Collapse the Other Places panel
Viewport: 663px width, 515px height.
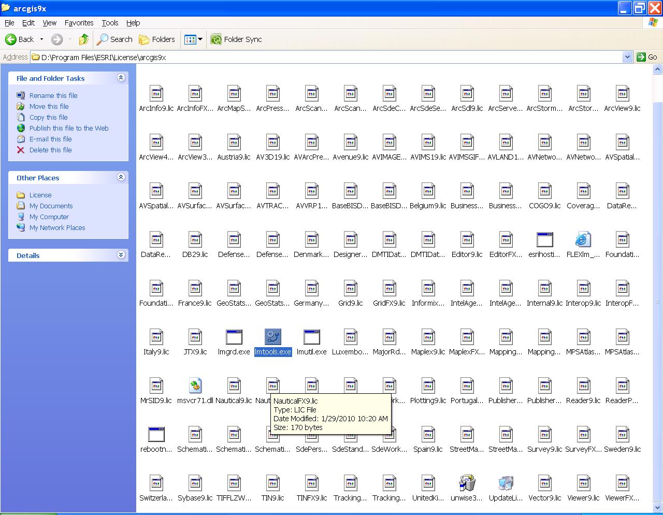coord(121,177)
